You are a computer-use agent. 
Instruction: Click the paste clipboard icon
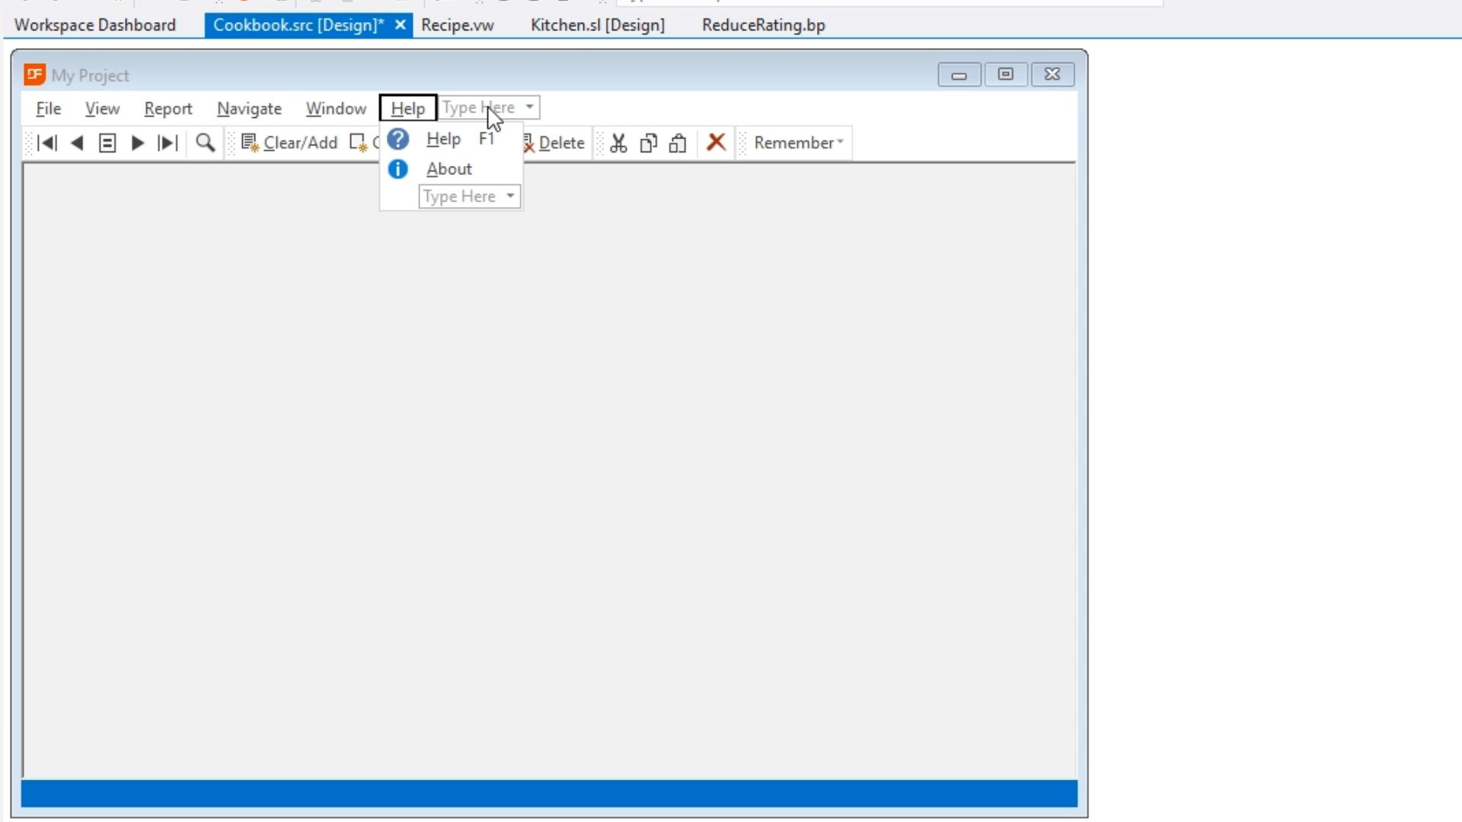[x=678, y=143]
